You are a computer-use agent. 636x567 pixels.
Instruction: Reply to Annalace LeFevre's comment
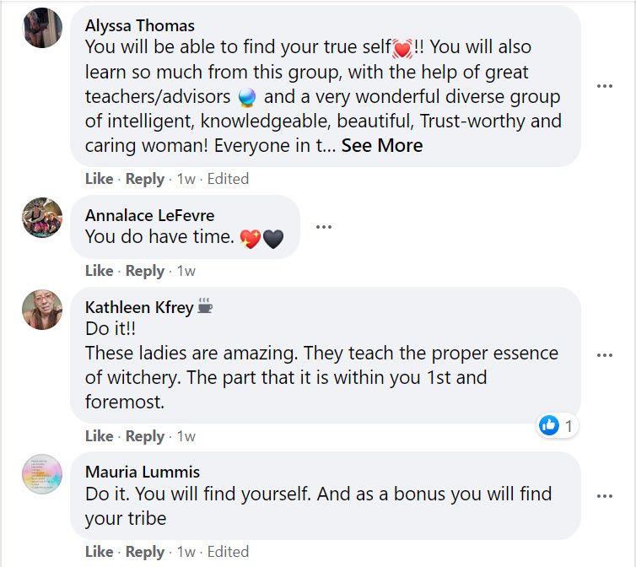click(145, 271)
